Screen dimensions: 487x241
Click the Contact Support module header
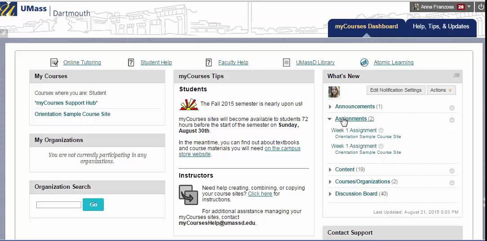(393, 233)
